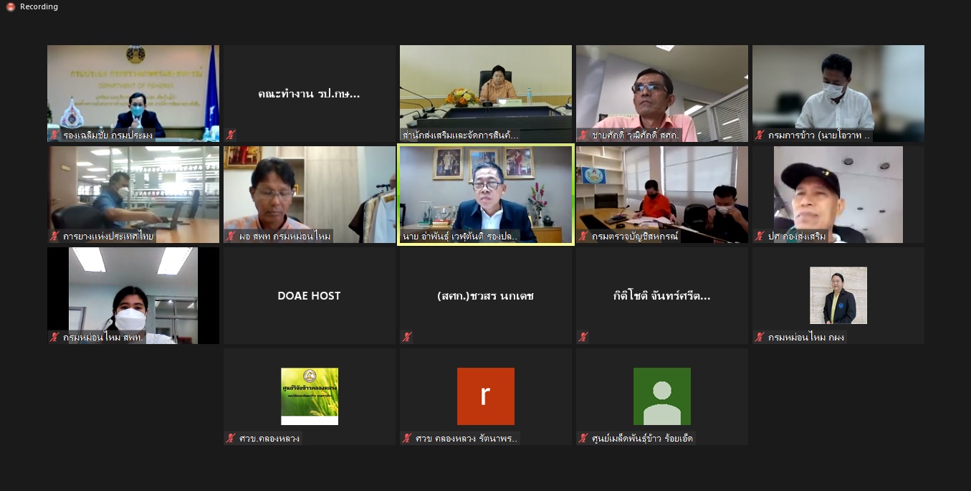Click muted mic icon on ชายศักดิ์ วุฒิศักดิ์ tile

583,135
